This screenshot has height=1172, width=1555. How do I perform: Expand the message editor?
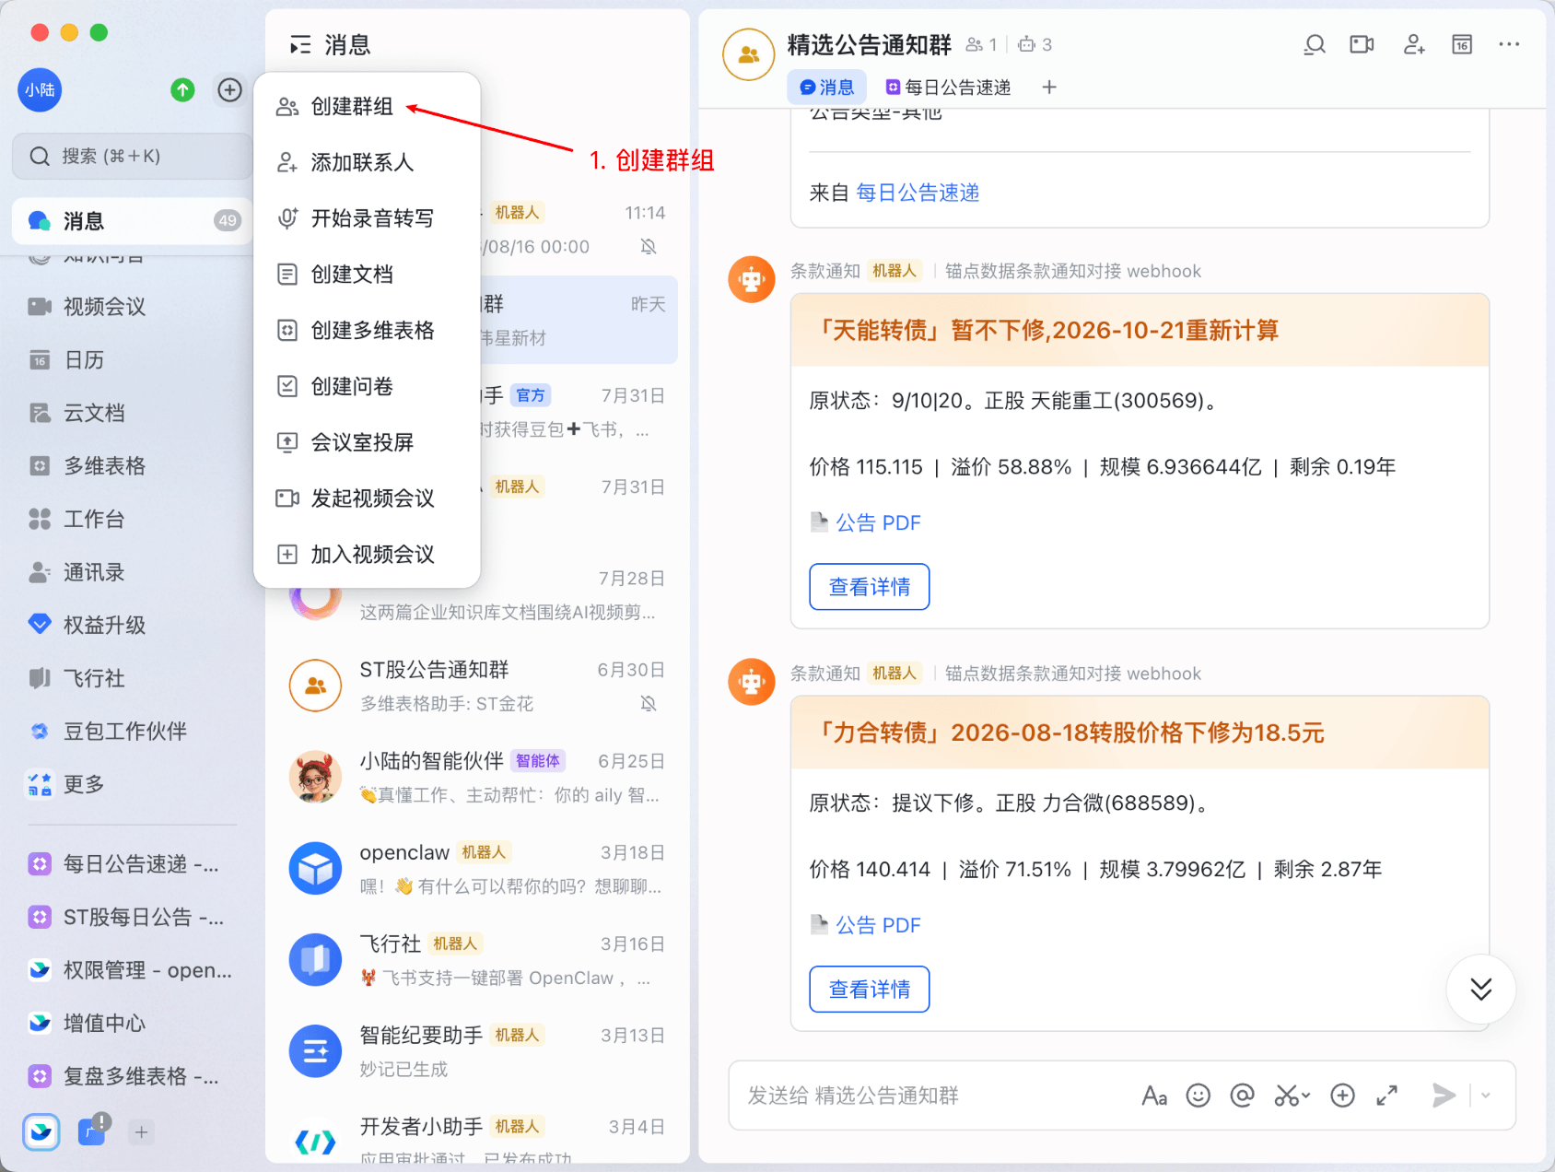[1387, 1096]
